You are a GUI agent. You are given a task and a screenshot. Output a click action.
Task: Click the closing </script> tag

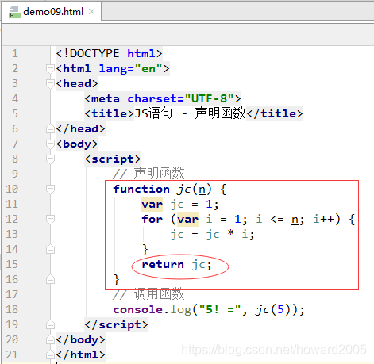click(116, 325)
